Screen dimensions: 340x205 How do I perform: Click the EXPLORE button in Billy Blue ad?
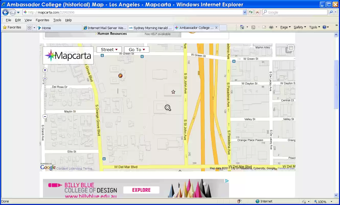tap(141, 190)
